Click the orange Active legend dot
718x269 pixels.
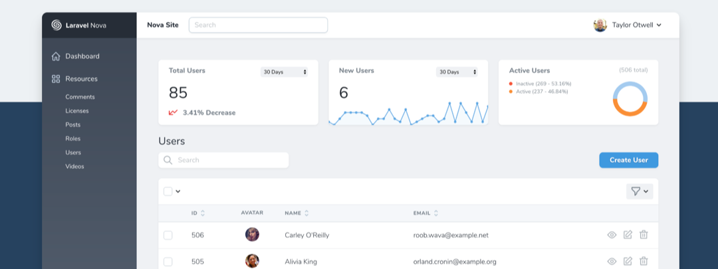point(511,92)
